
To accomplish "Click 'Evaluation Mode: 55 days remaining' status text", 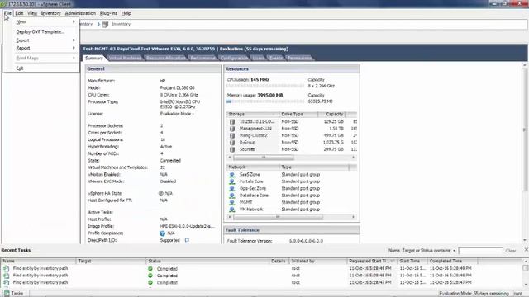I will coord(474,294).
